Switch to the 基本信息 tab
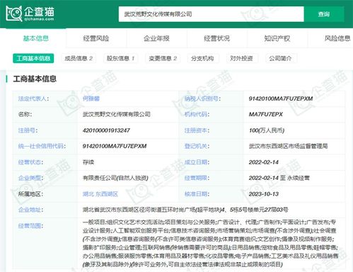This screenshot has width=353, height=272. pyautogui.click(x=36, y=38)
